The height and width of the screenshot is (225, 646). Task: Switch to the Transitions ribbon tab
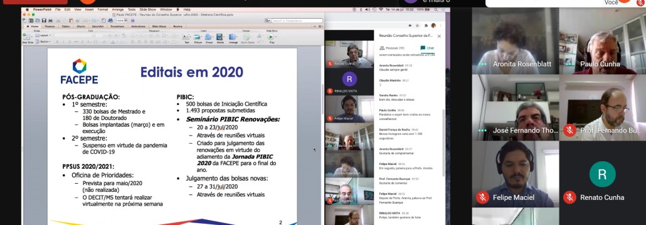[117, 26]
